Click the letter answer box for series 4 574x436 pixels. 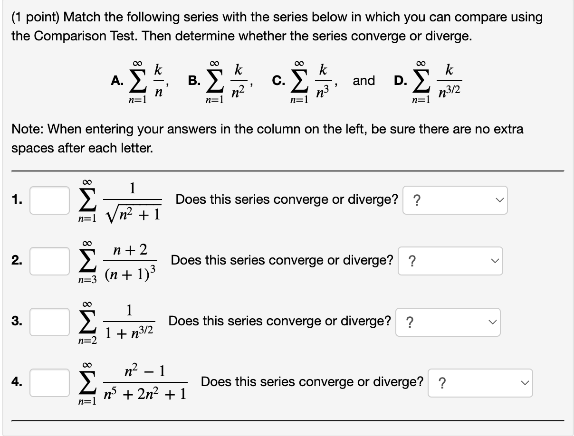pyautogui.click(x=49, y=382)
